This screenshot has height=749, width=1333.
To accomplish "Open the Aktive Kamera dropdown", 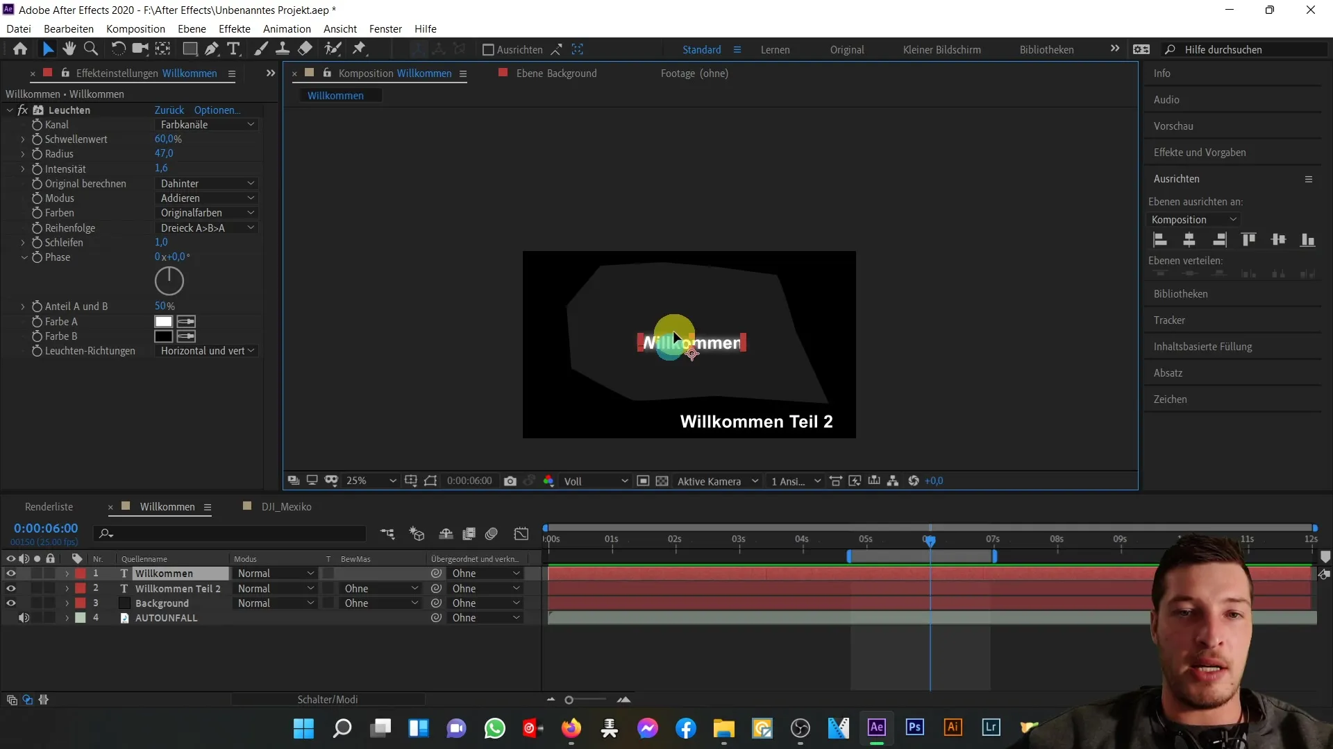I will coord(718,481).
